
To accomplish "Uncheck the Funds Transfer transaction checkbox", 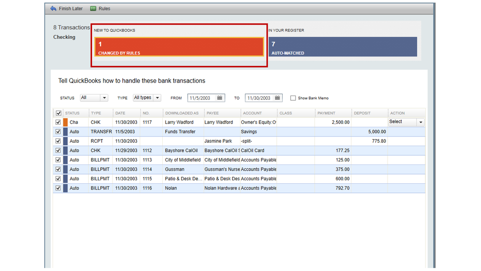I will (58, 132).
